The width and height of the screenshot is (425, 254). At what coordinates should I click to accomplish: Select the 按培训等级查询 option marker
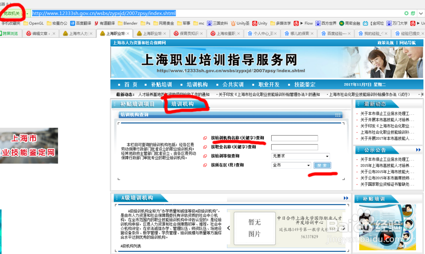pos(204,156)
